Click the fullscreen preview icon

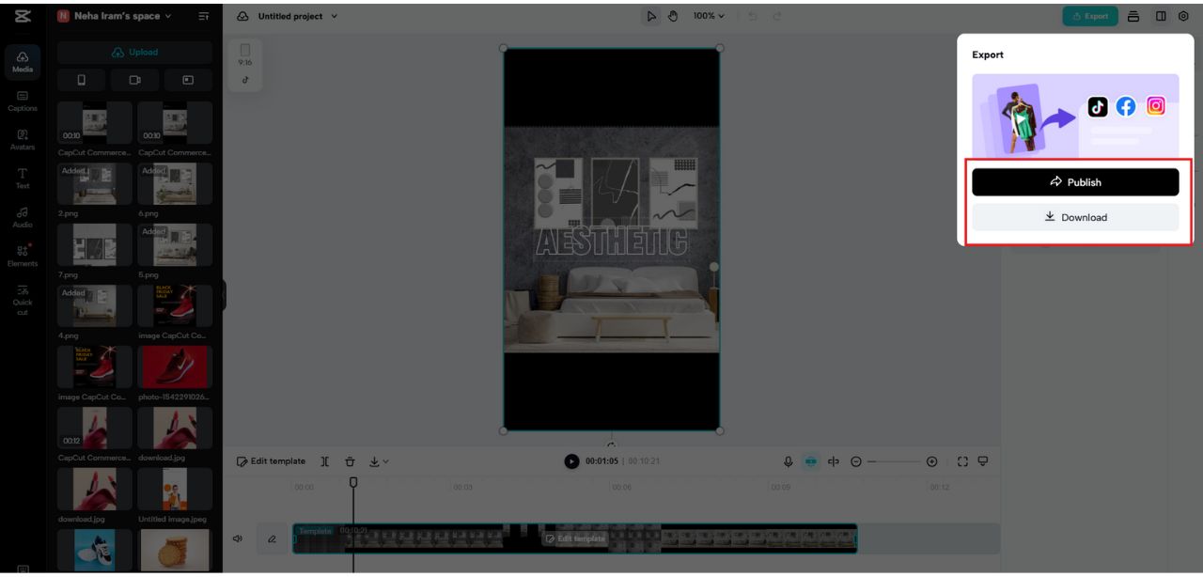962,461
